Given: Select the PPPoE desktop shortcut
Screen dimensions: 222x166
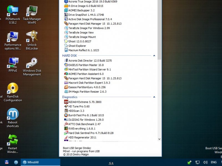Looking at the screenshot, I should [13, 65].
